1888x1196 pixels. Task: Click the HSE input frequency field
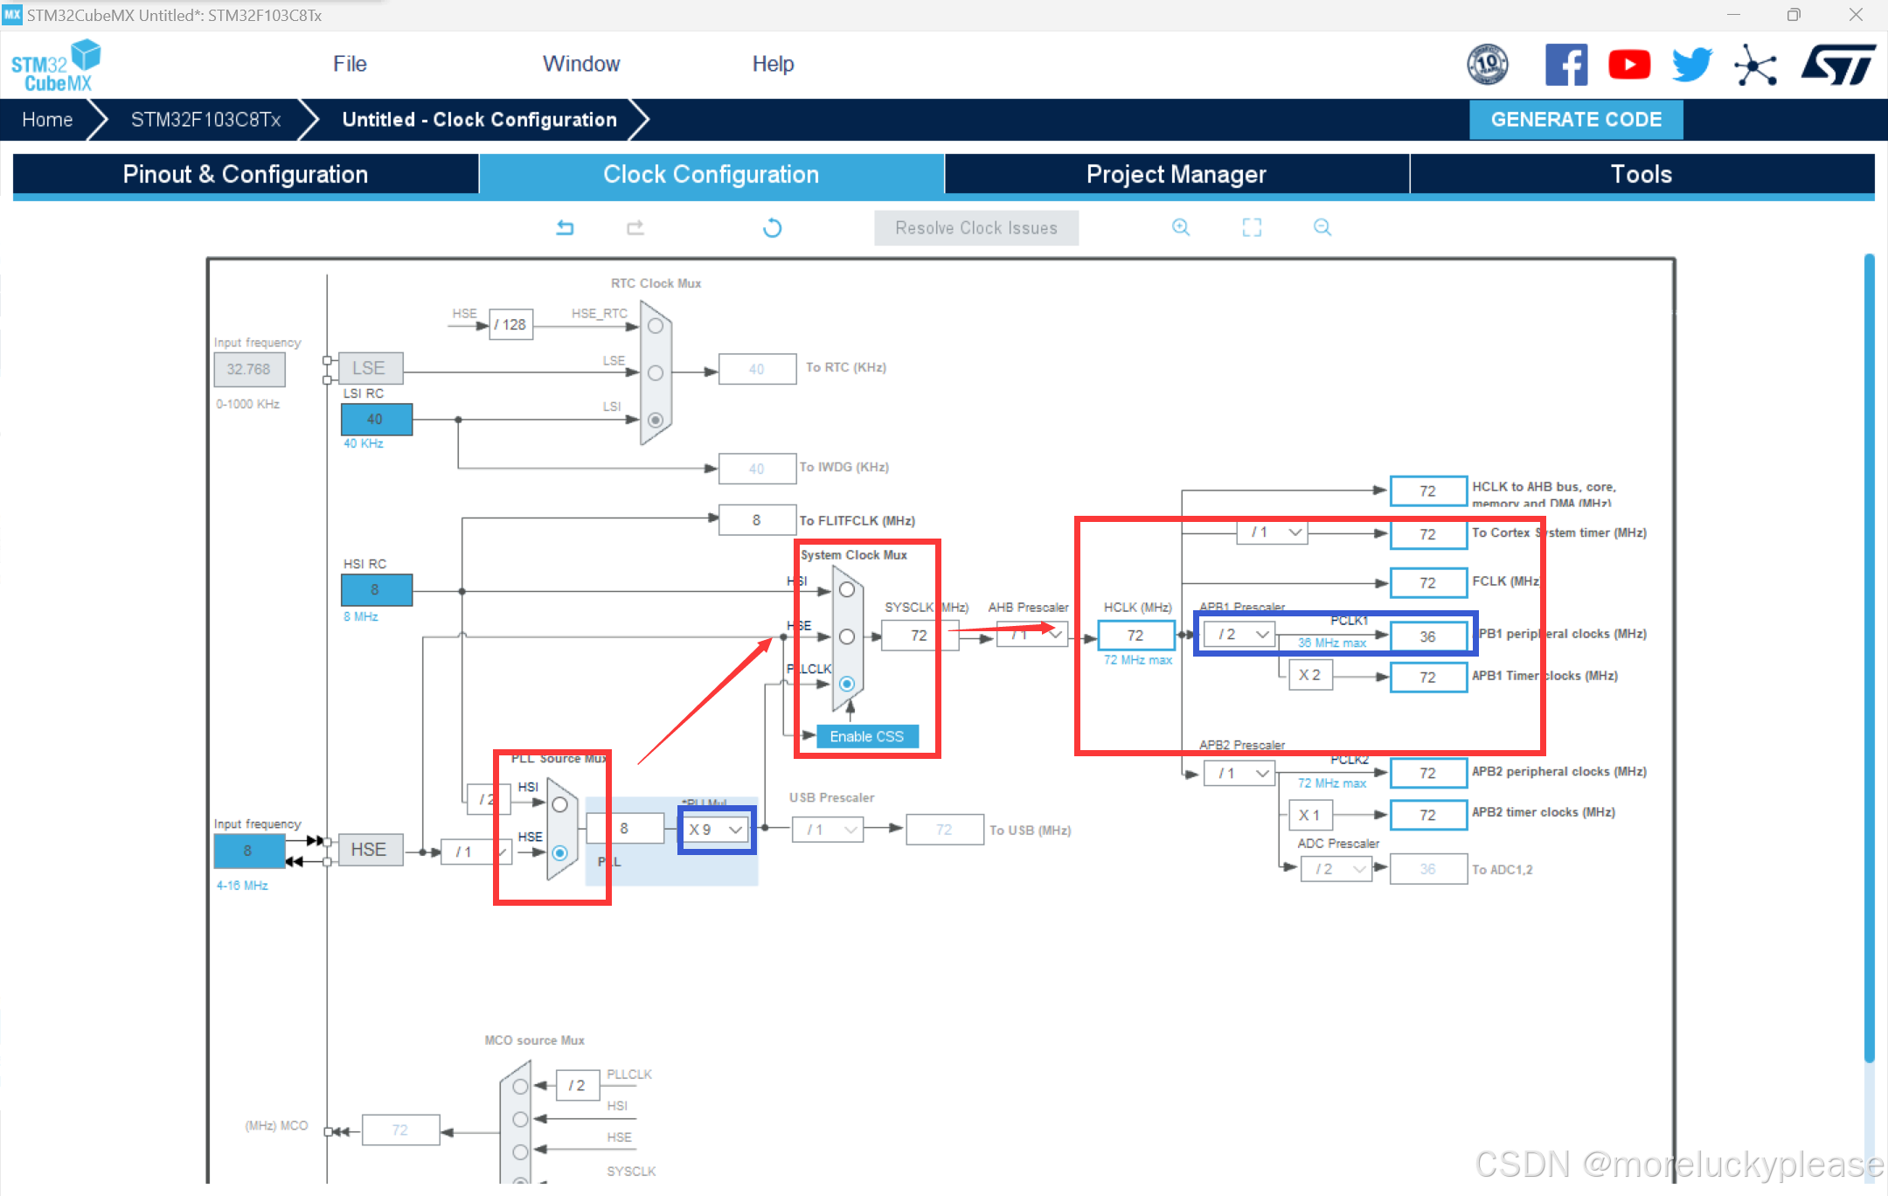pos(248,851)
